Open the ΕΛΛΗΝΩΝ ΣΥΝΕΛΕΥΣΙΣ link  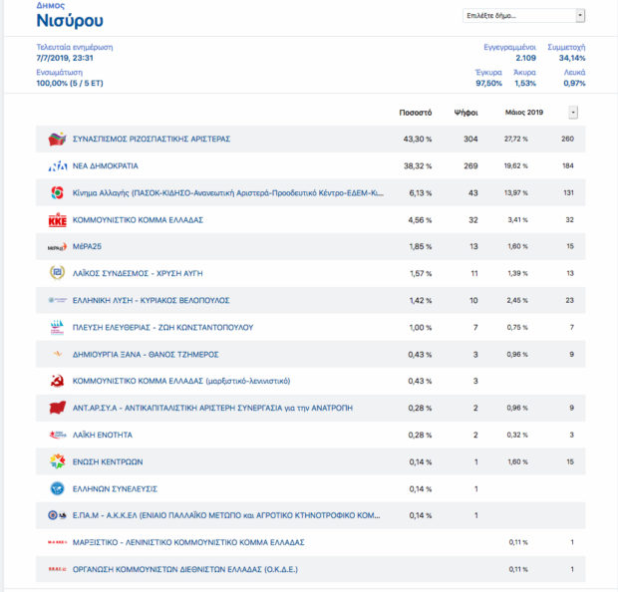115,488
